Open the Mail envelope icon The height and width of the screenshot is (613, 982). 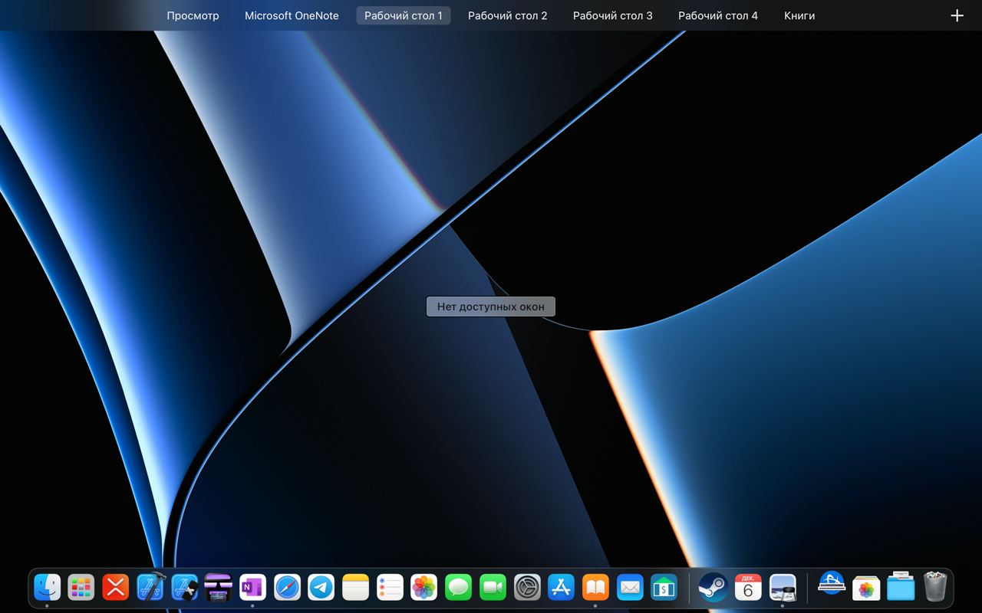[x=630, y=588]
